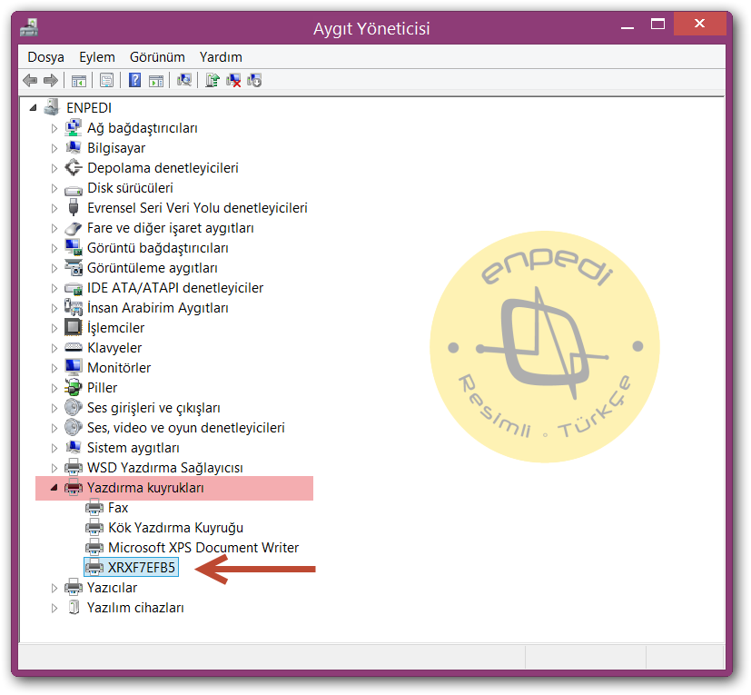Click the USB icon beside Evrensel Seri Veri Yolu
This screenshot has height=695, width=751.
pos(73,208)
